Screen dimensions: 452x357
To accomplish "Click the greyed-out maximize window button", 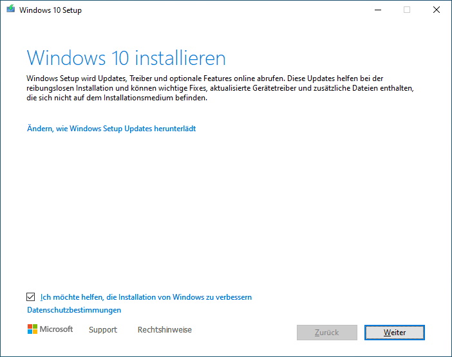I will coord(407,10).
